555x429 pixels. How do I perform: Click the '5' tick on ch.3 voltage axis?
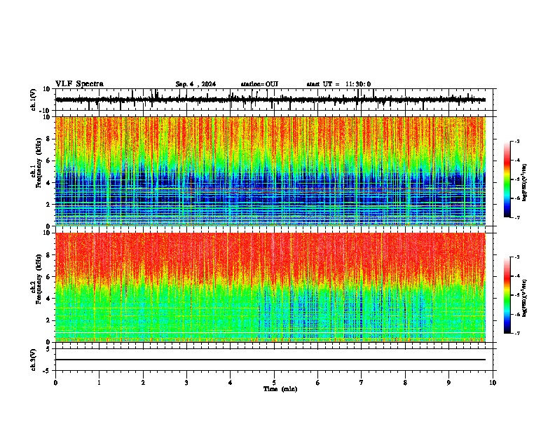48,348
